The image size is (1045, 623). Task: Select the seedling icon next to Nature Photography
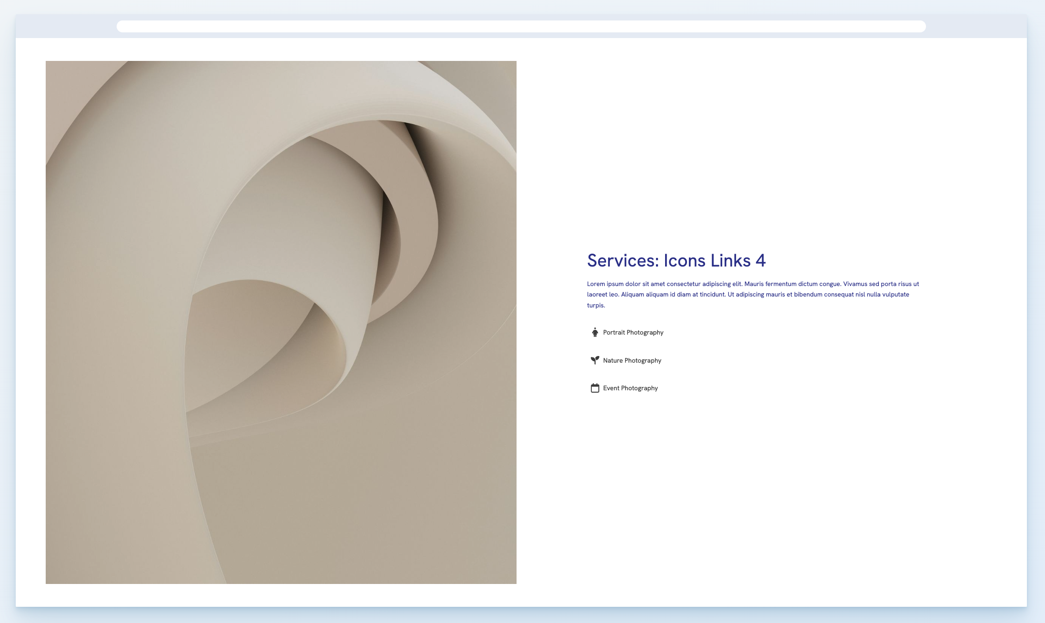(x=595, y=360)
